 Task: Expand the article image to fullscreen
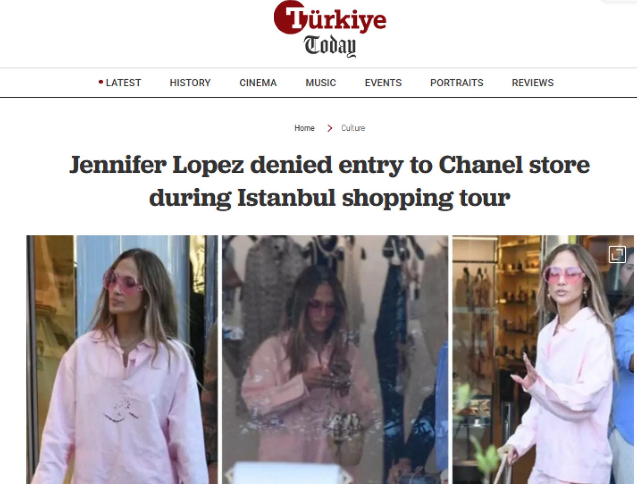click(x=617, y=255)
